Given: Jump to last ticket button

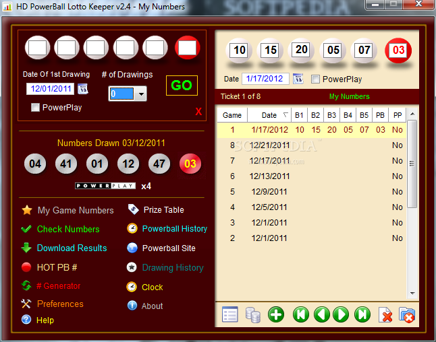Looking at the screenshot, I should [362, 314].
